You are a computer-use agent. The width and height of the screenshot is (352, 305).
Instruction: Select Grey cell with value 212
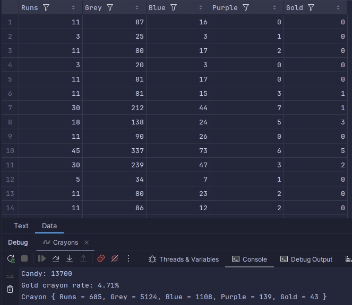pos(115,108)
